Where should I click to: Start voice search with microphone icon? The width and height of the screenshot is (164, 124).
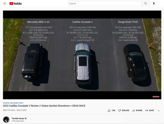[154, 4]
